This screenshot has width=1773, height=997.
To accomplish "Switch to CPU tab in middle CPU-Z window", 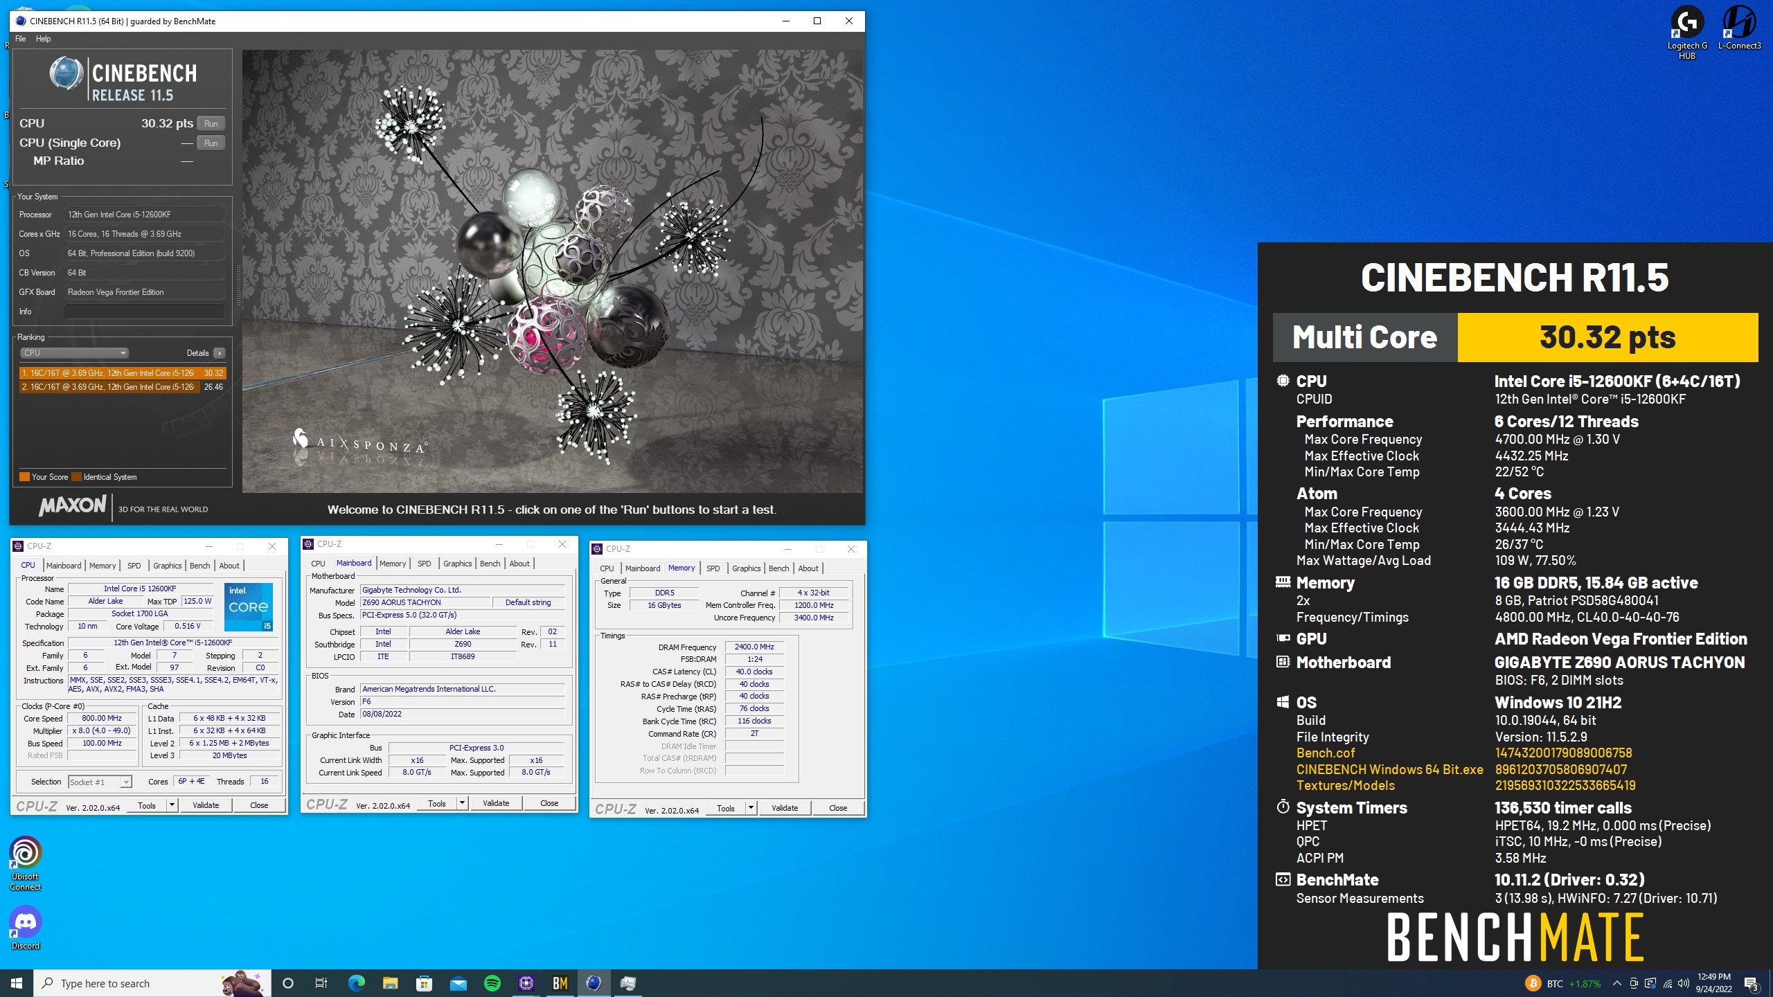I will point(318,564).
